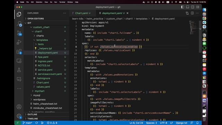This screenshot has width=222, height=125.
Task: Change language mode Django txt
Action: pyautogui.click(x=181, y=123)
